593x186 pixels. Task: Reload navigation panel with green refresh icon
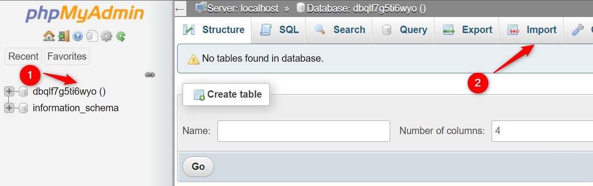tap(121, 36)
